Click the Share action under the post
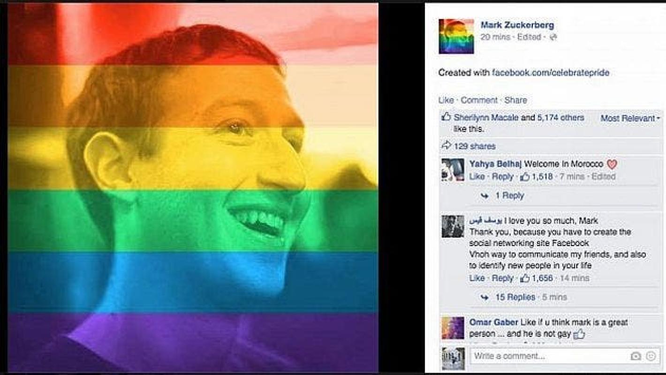This screenshot has height=375, width=666. click(515, 100)
